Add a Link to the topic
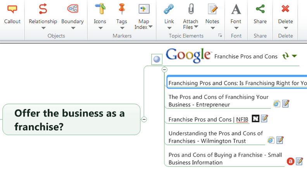Viewport: 307px width, 172px height. 169,9
